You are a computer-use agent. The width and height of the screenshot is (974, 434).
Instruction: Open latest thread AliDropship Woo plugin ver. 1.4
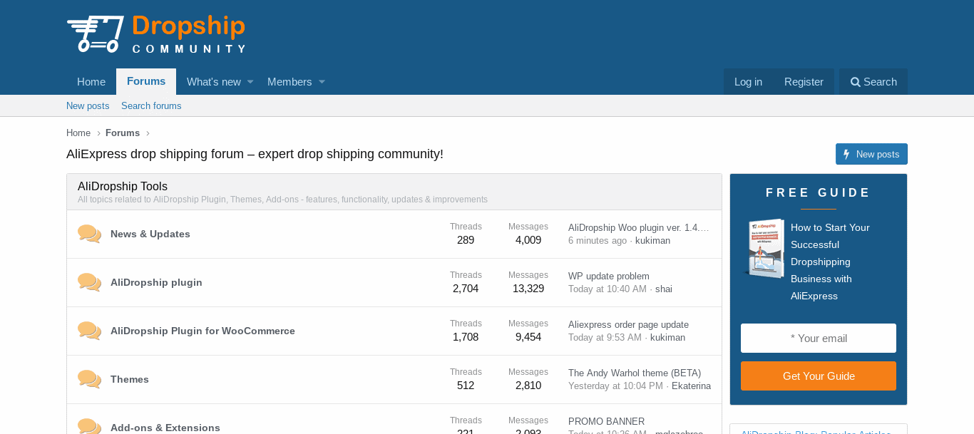pyautogui.click(x=639, y=227)
